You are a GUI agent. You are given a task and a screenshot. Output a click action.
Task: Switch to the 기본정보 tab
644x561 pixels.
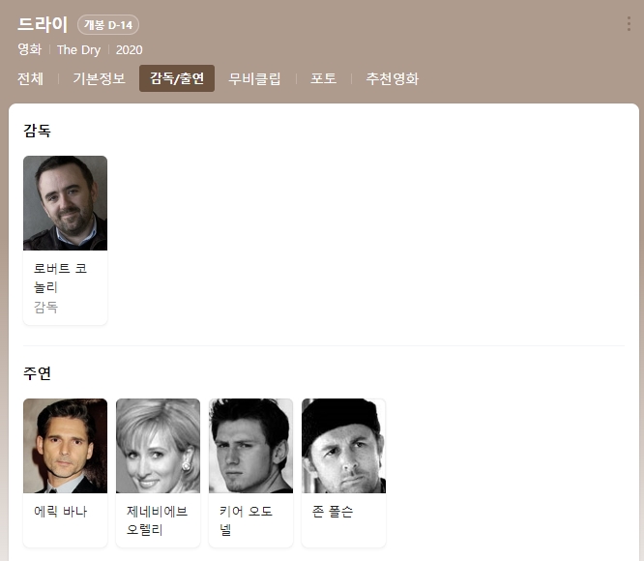99,78
